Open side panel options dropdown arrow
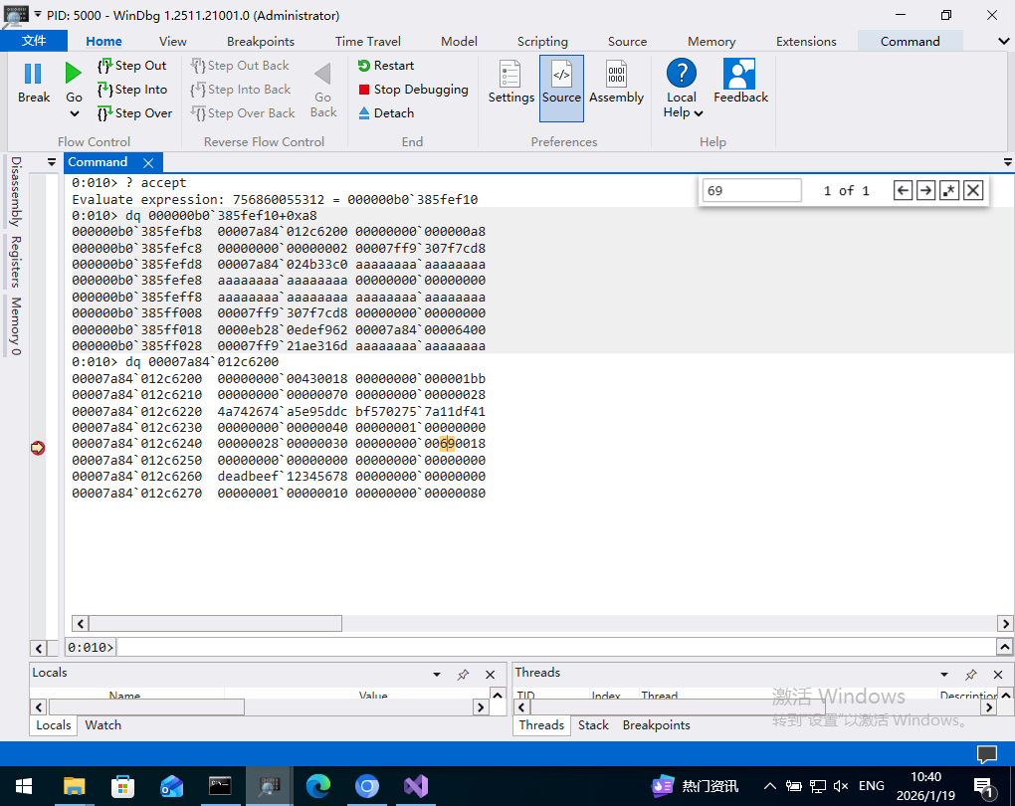 (x=52, y=162)
